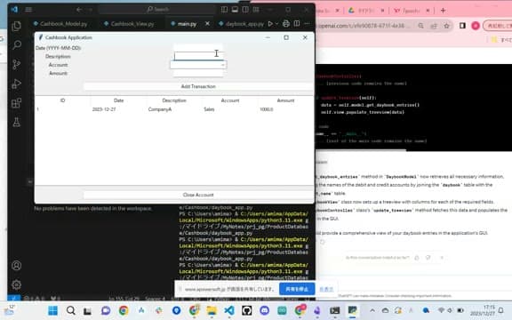
Task: Click the ID column header
Action: tap(63, 100)
